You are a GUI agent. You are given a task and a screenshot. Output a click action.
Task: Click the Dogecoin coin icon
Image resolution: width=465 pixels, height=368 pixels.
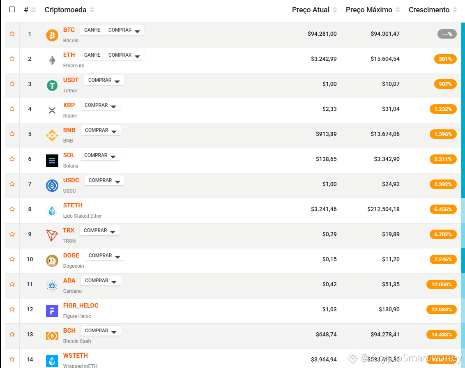point(52,261)
